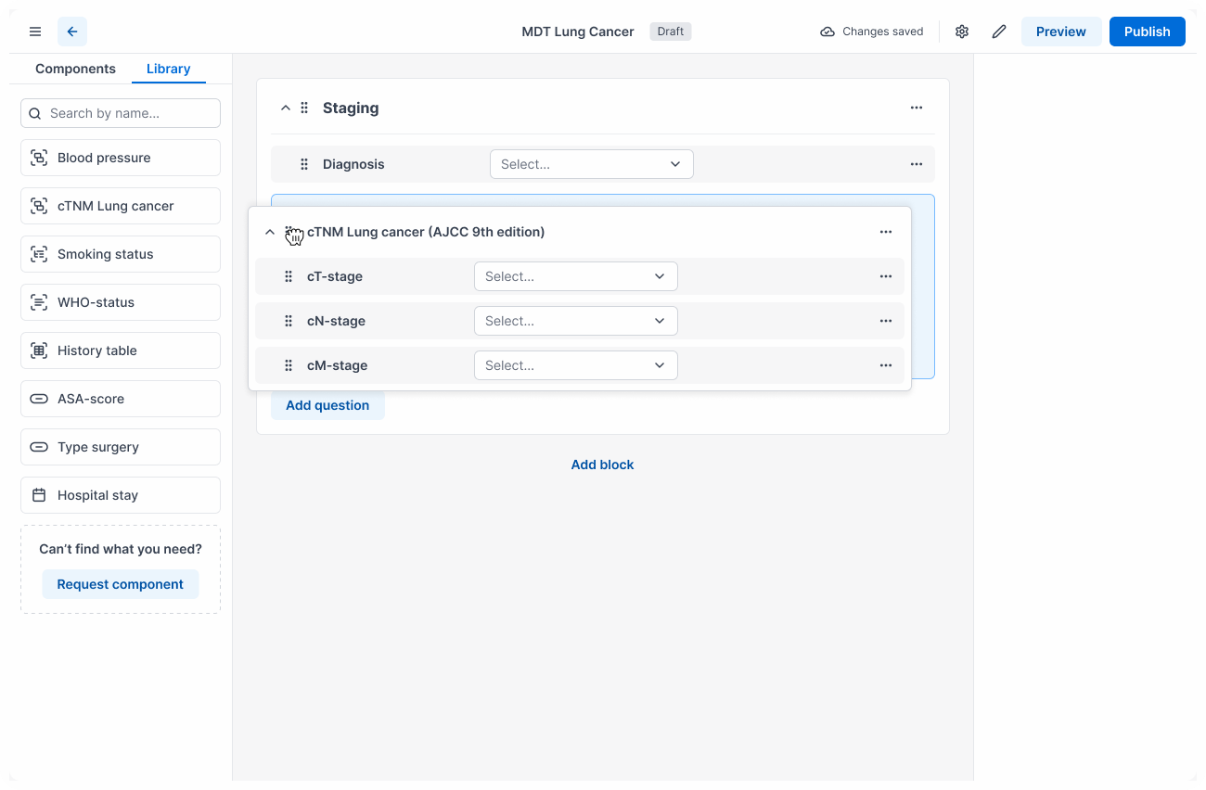1206x790 pixels.
Task: Open cTNM Lung cancer group options menu
Action: point(886,232)
